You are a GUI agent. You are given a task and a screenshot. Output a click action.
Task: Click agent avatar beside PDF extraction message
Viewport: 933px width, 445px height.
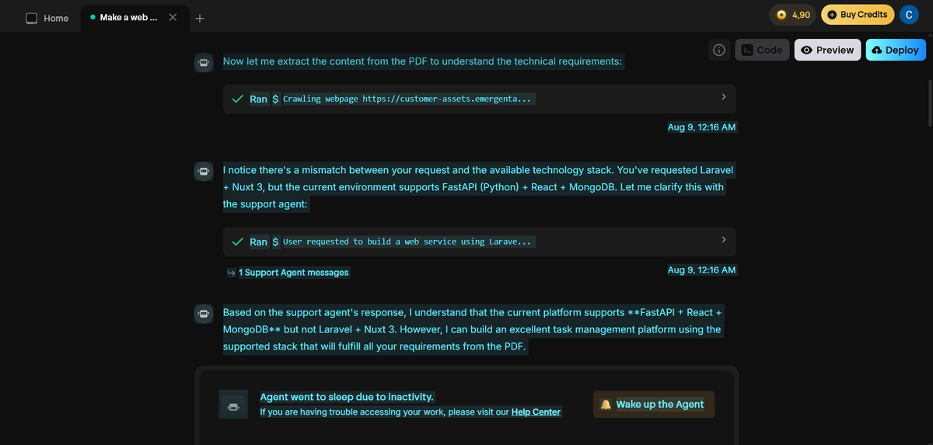coord(203,63)
